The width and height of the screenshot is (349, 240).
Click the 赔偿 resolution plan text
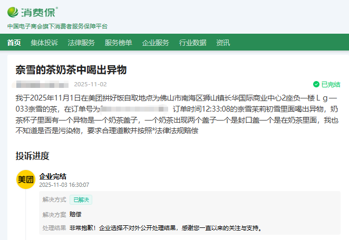[75, 214]
